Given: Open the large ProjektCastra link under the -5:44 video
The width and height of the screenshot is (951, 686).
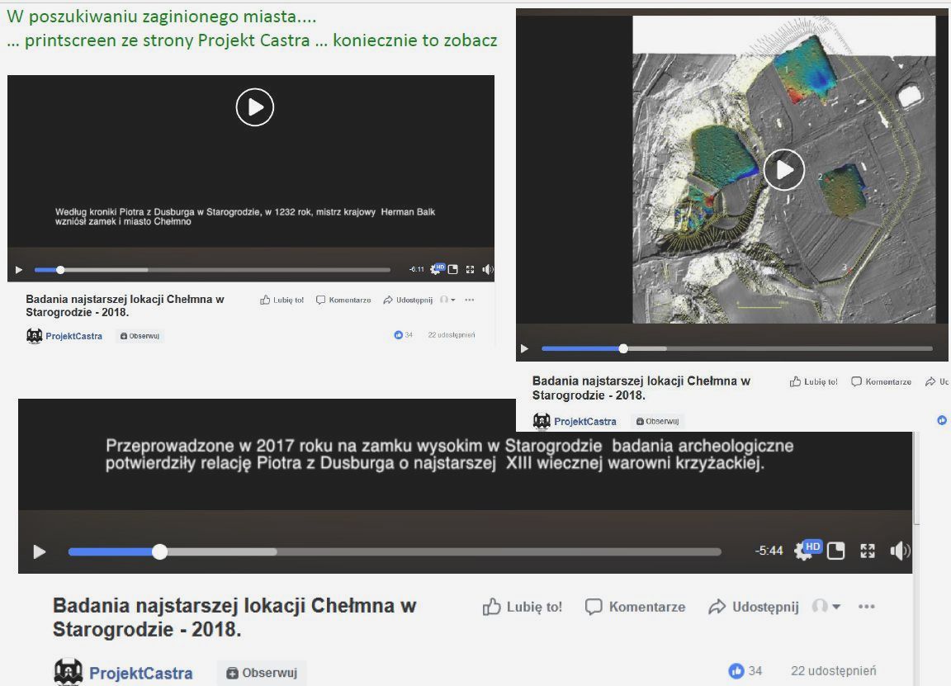Looking at the screenshot, I should [140, 674].
